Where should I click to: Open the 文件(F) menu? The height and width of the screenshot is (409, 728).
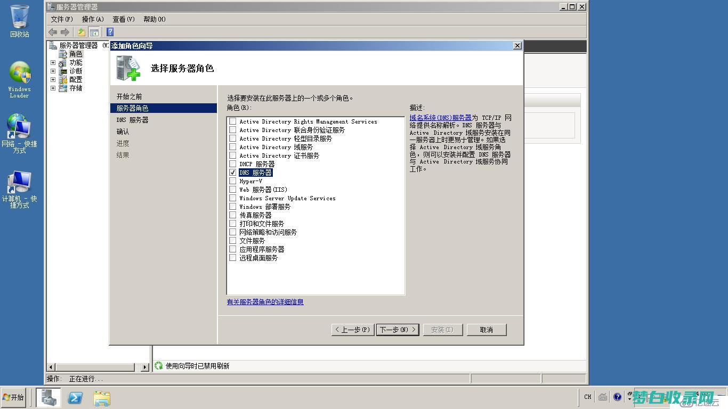pyautogui.click(x=62, y=19)
